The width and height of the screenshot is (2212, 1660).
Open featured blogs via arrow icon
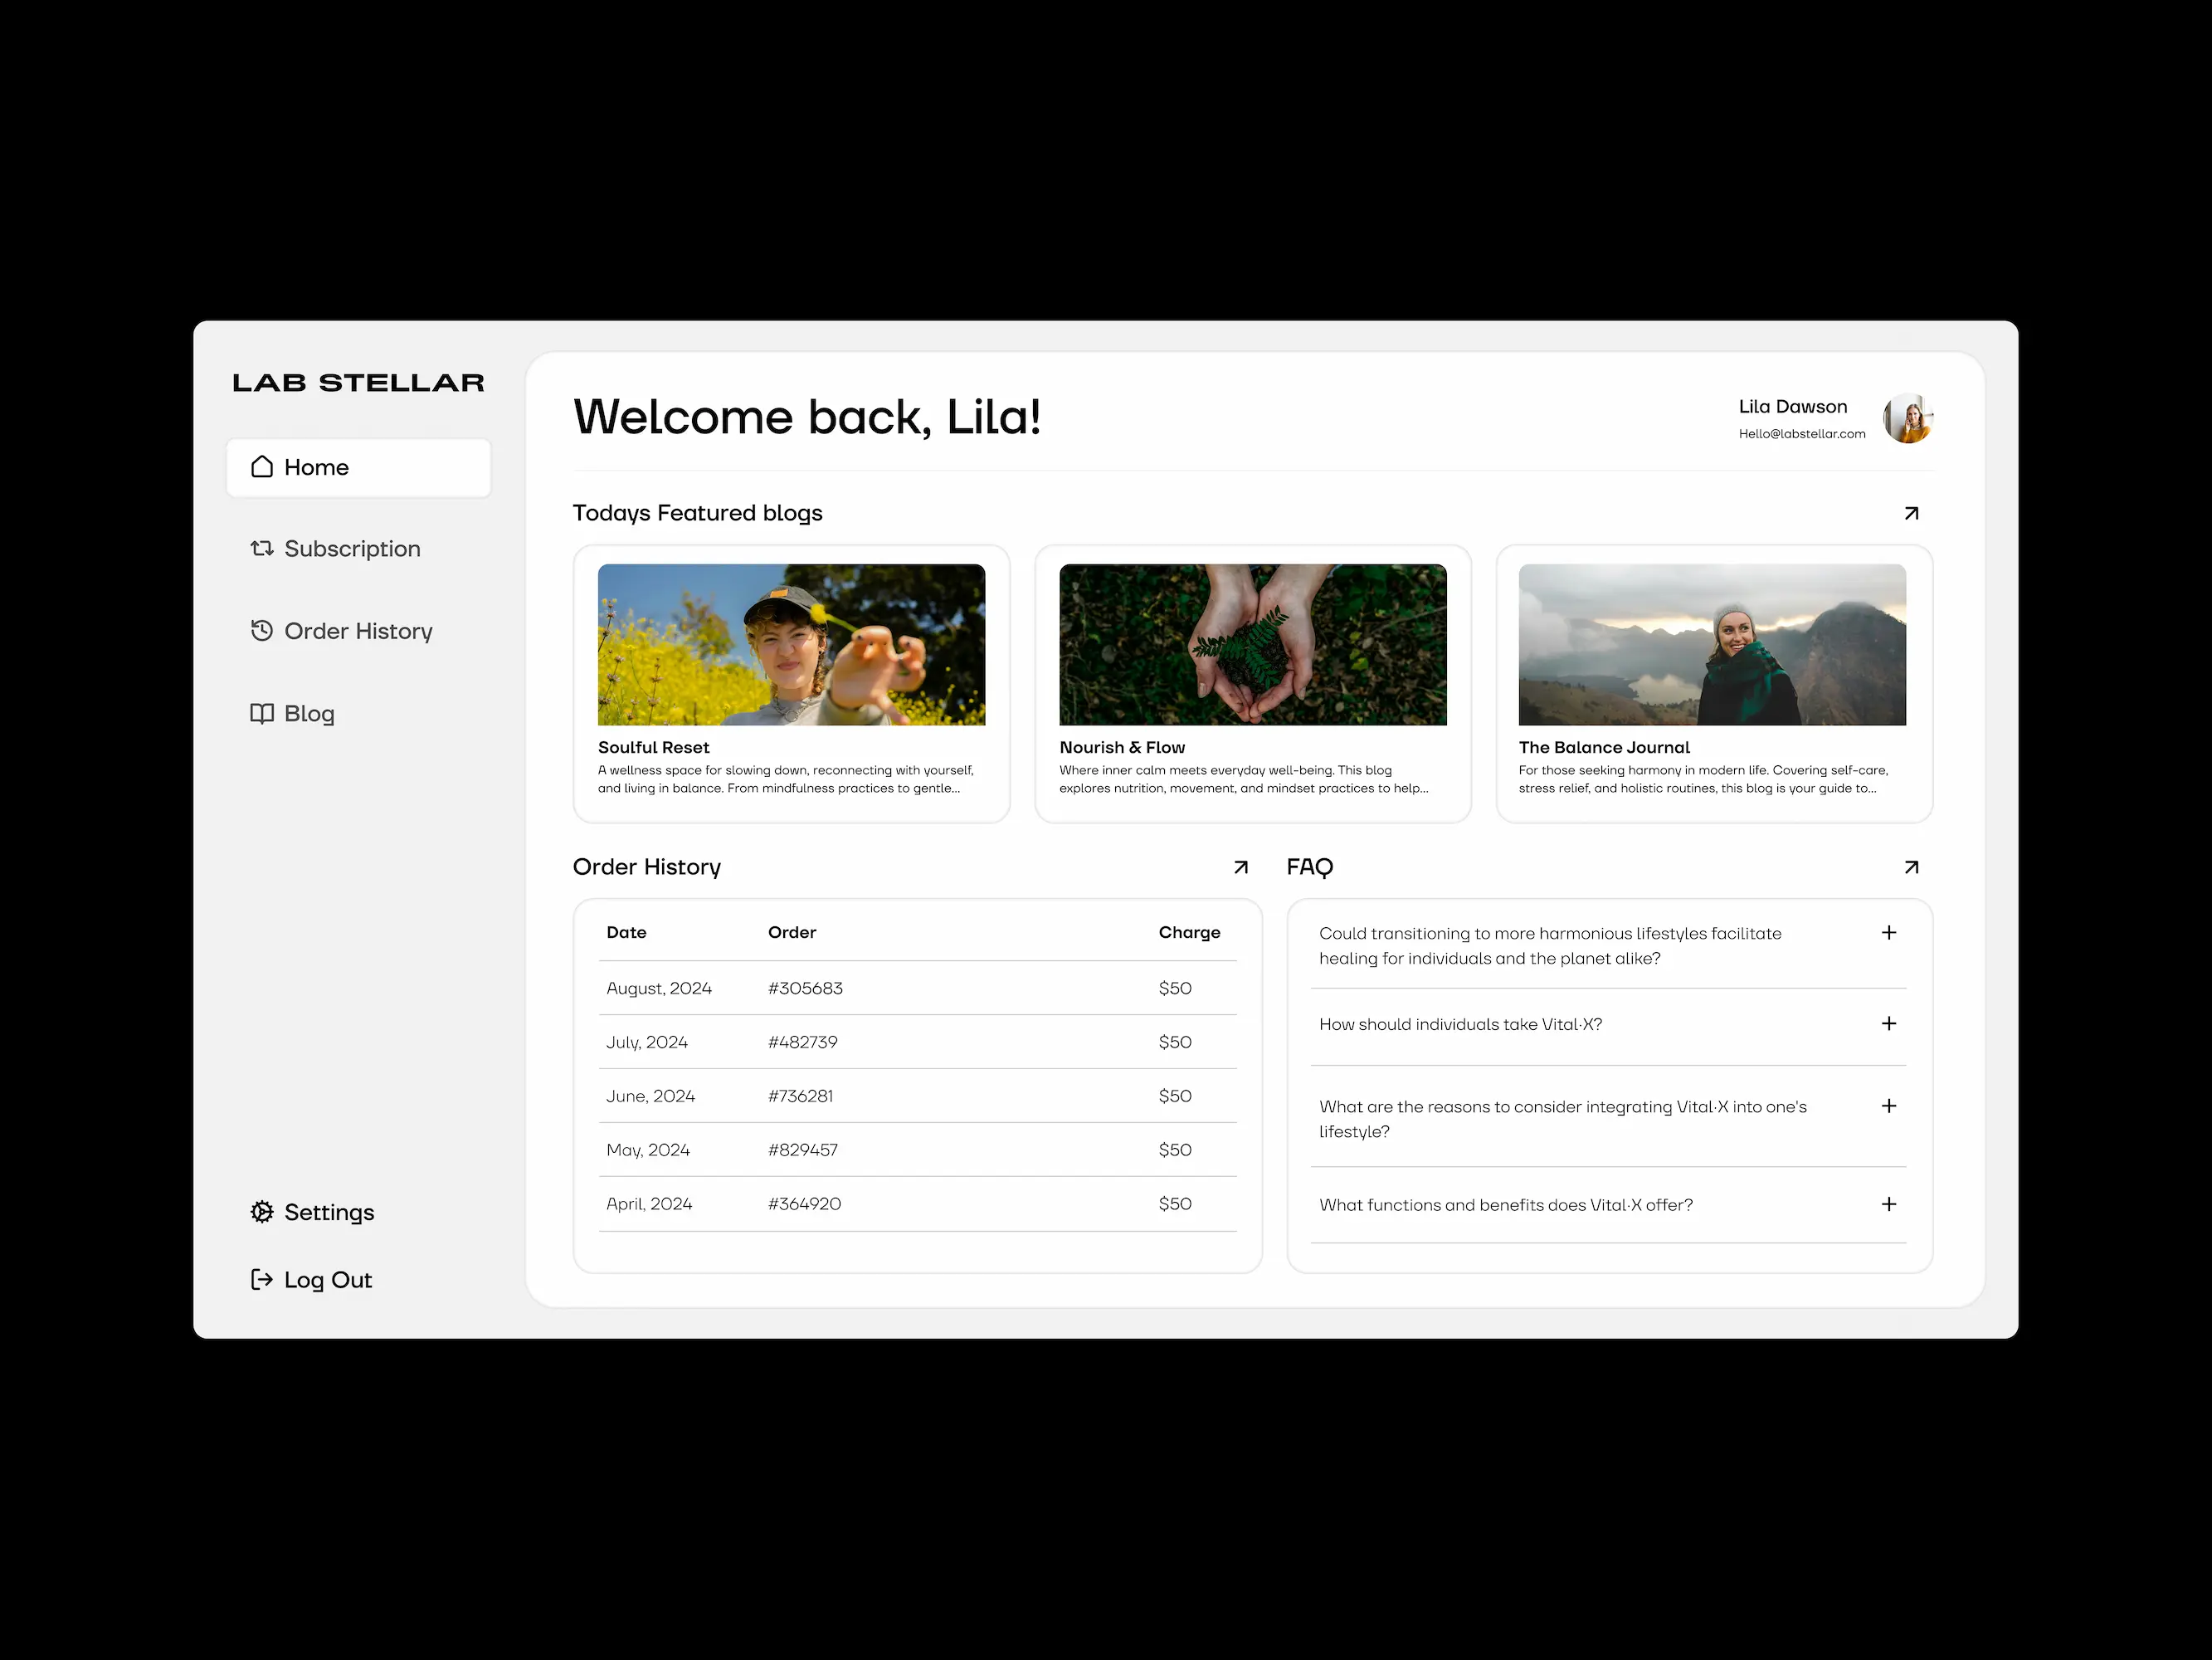coord(1911,513)
